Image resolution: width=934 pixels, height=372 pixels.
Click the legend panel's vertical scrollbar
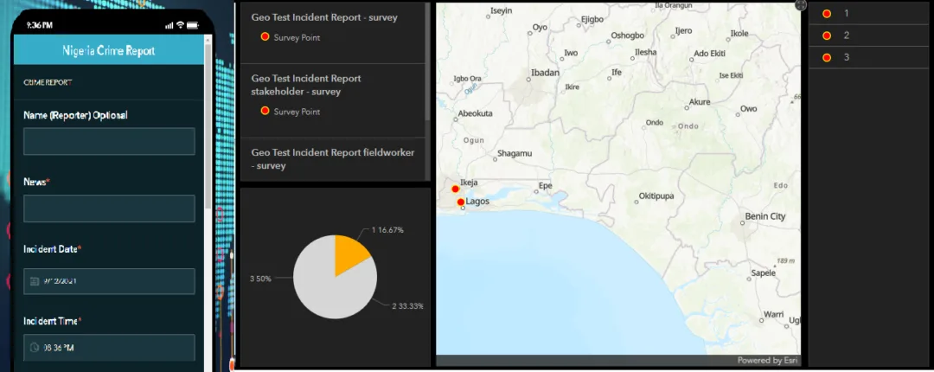(x=426, y=61)
